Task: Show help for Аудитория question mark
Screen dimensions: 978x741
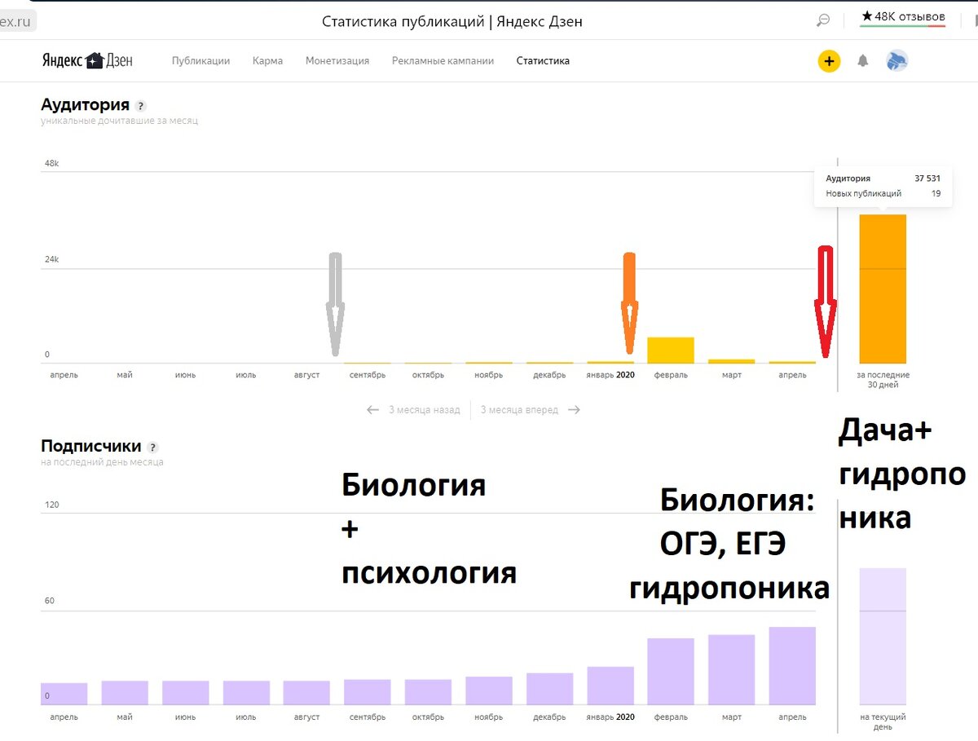Action: click(x=141, y=106)
